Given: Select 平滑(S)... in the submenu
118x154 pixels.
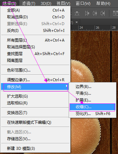Looking at the screenshot, I should click(93, 93).
